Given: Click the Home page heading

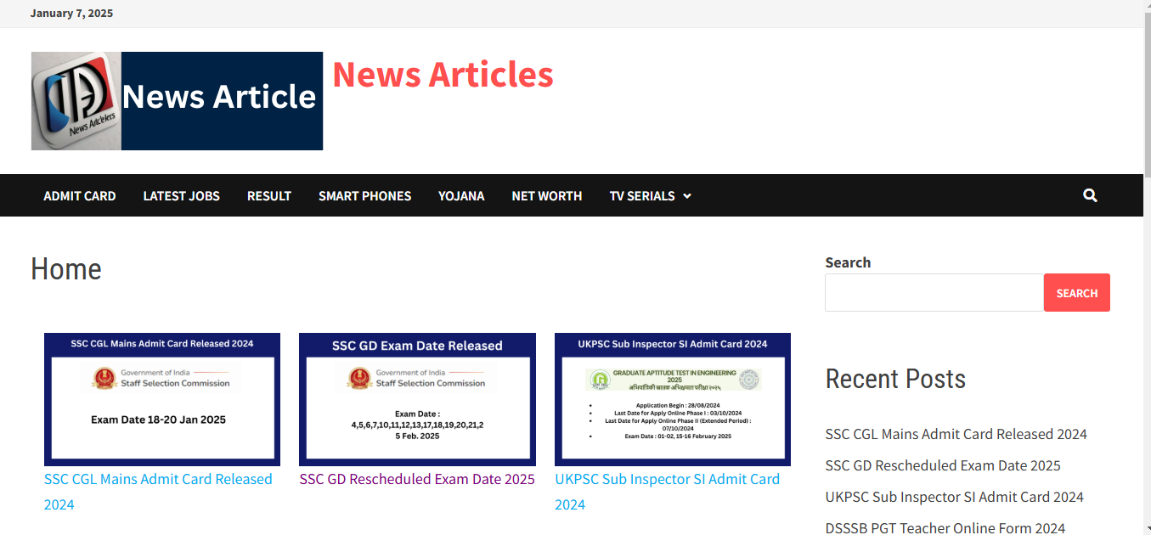Looking at the screenshot, I should click(66, 269).
